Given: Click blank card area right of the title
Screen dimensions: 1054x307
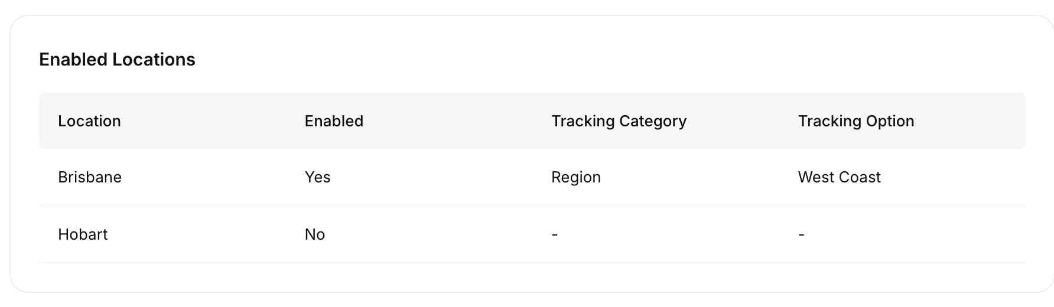Looking at the screenshot, I should (x=591, y=60).
